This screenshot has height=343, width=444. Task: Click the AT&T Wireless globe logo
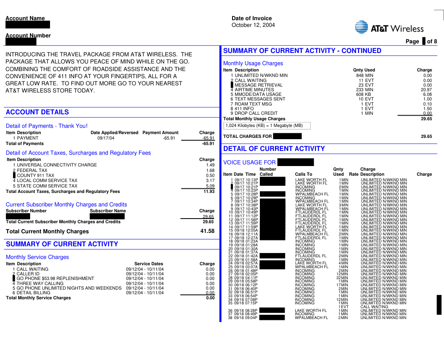[x=361, y=27]
